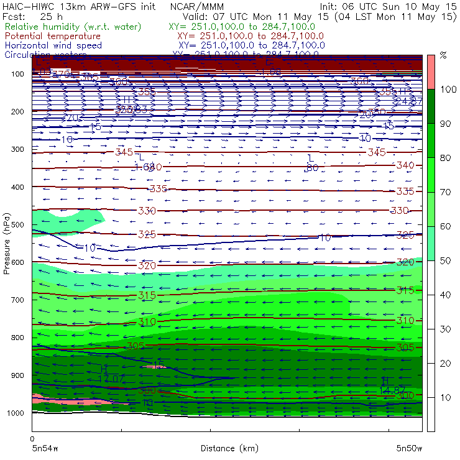Click the '14.87' wind maximum value

[392, 390]
